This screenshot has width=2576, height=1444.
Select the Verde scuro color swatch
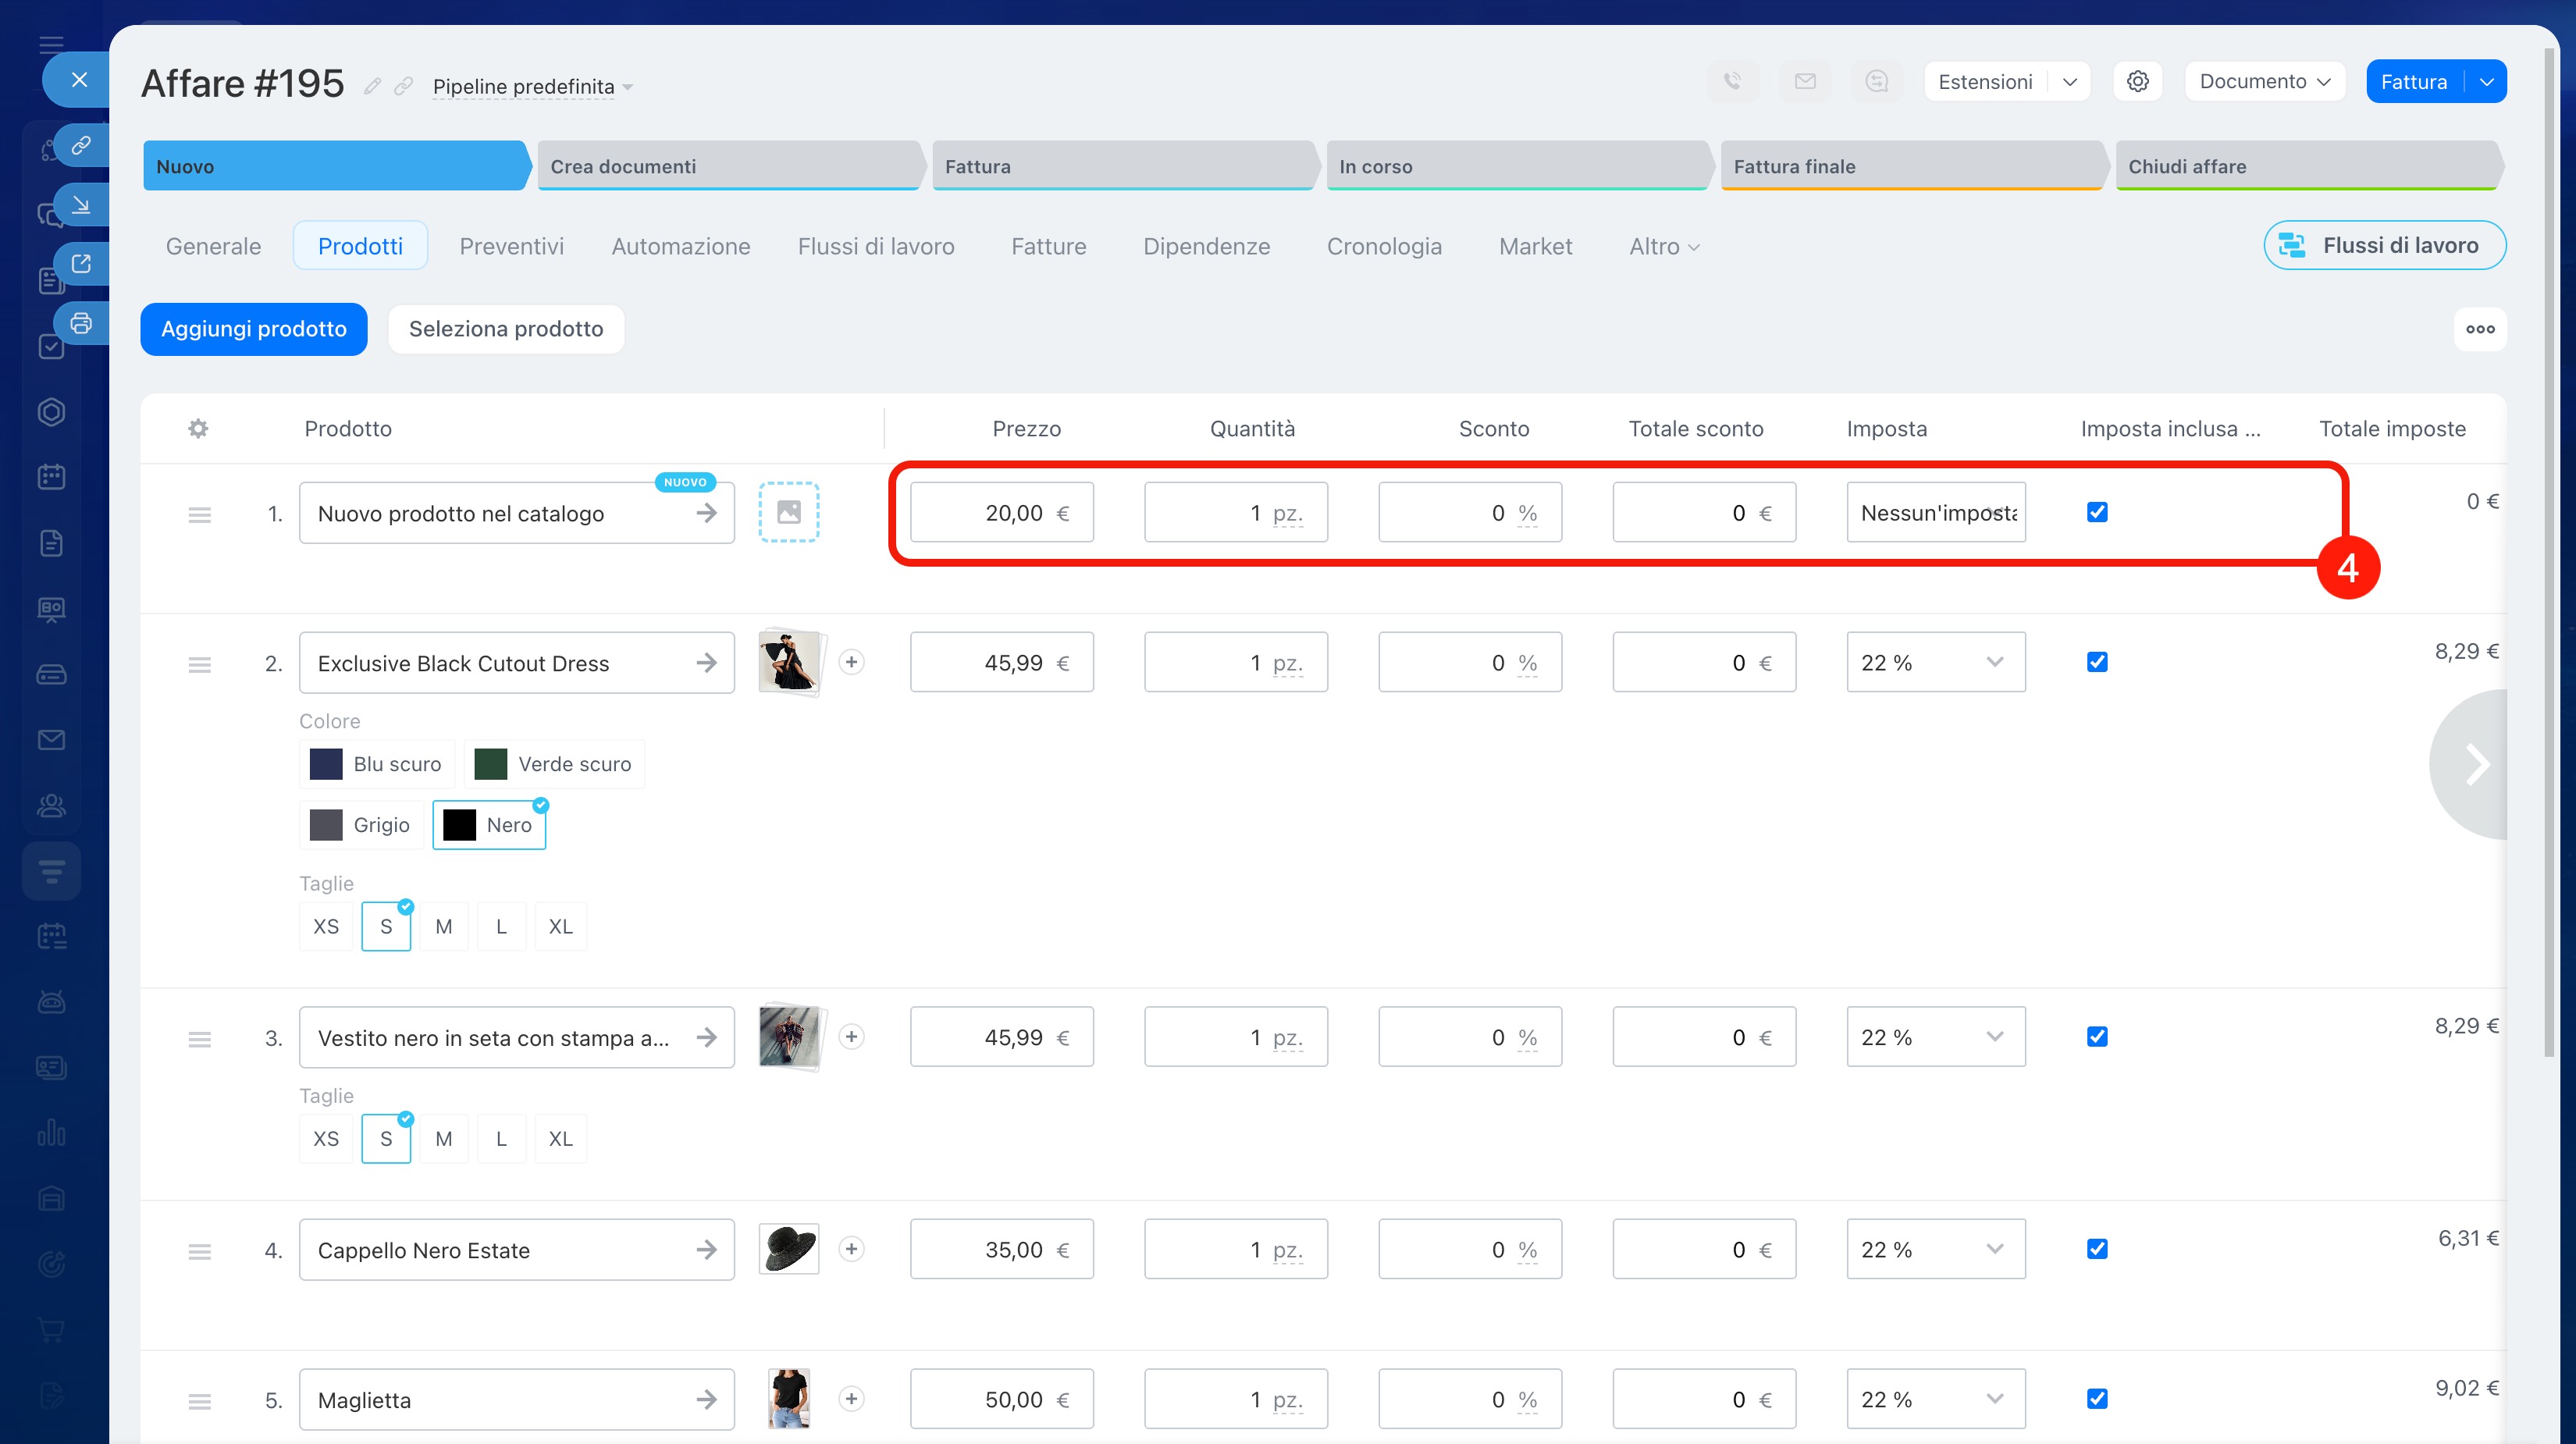click(554, 764)
